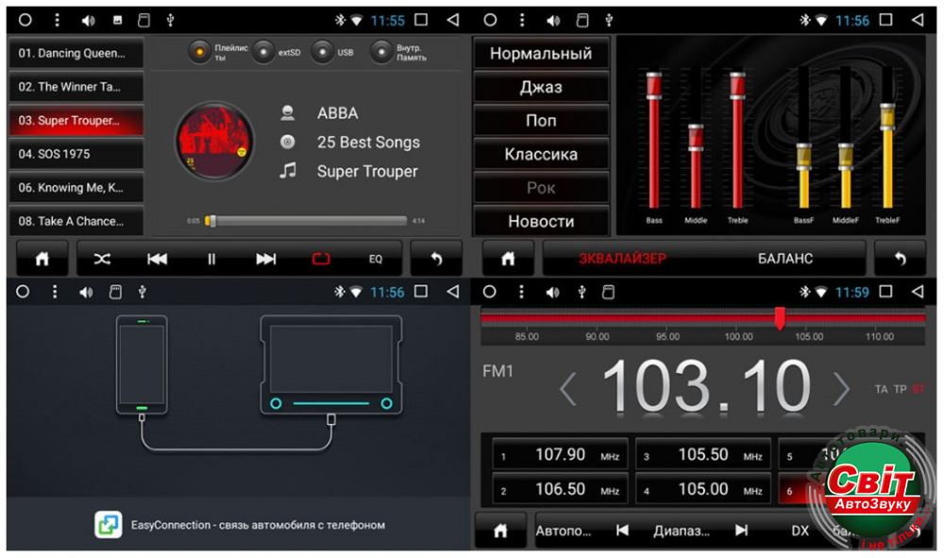Screen dimensions: 944x558
Task: Open the EasyConnection app icon
Action: 109,525
